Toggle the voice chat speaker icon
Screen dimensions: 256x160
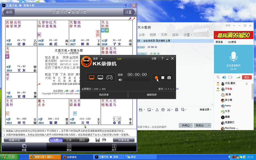[x=224, y=77]
